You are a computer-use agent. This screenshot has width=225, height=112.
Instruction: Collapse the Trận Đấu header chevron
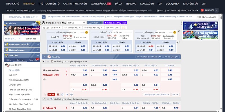coord(44,57)
